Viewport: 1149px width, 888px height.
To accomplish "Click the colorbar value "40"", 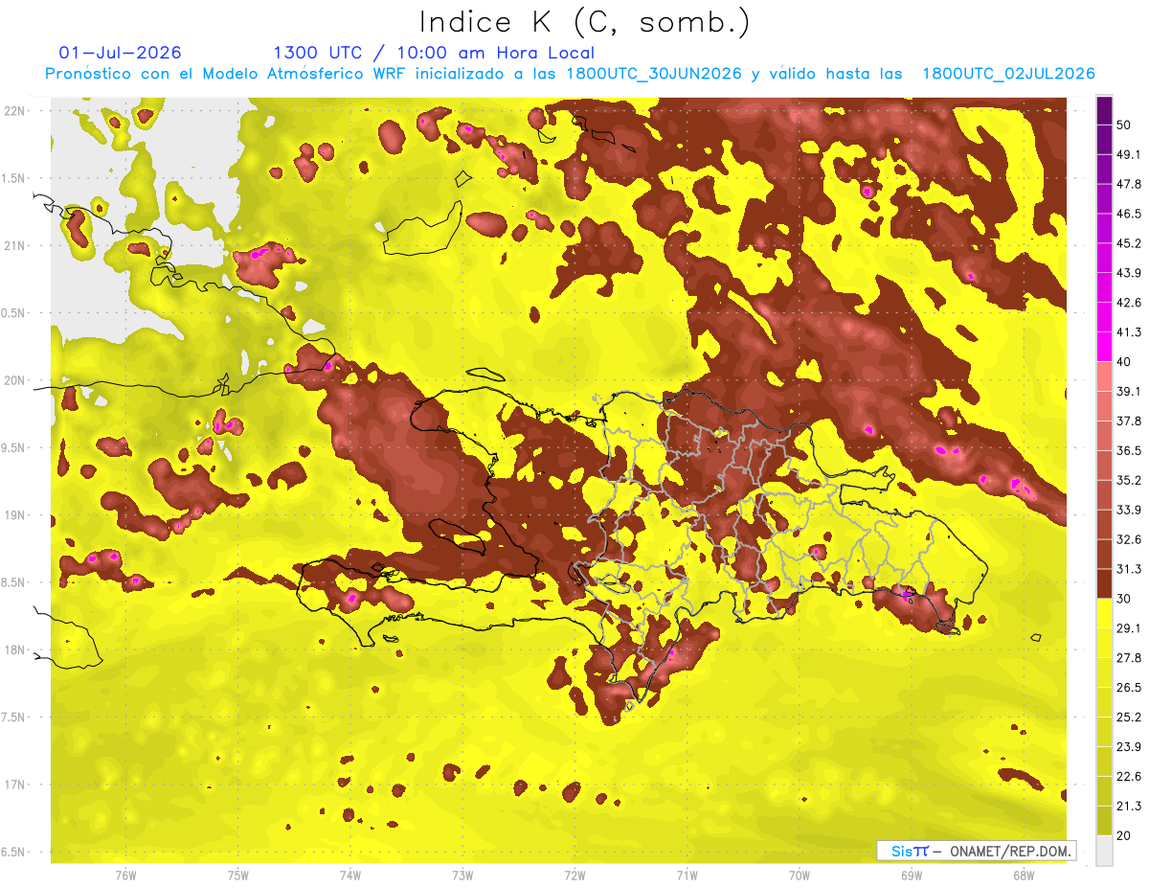I will click(1124, 361).
